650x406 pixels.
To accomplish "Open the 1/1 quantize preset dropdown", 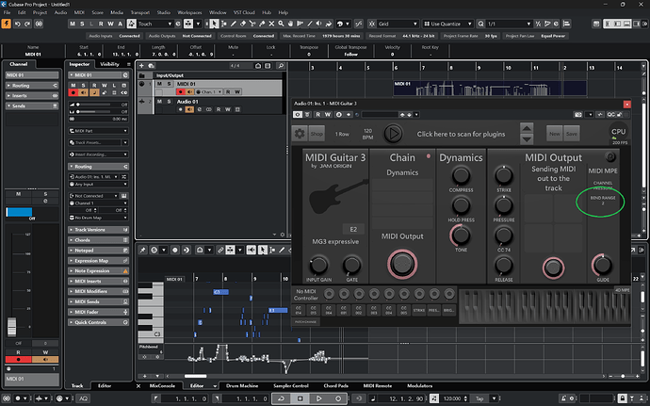I will tap(509, 24).
